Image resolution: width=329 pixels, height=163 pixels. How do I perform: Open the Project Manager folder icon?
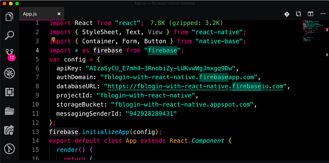click(9, 111)
